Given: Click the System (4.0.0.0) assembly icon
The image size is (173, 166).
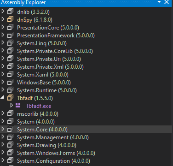Looking at the screenshot, I should click(10, 122).
